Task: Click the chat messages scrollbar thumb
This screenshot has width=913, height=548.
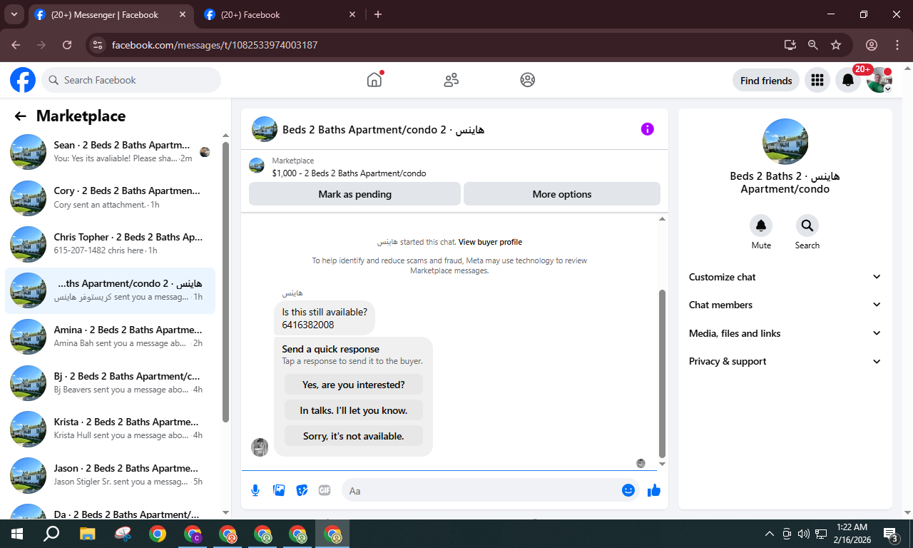Action: pyautogui.click(x=662, y=373)
